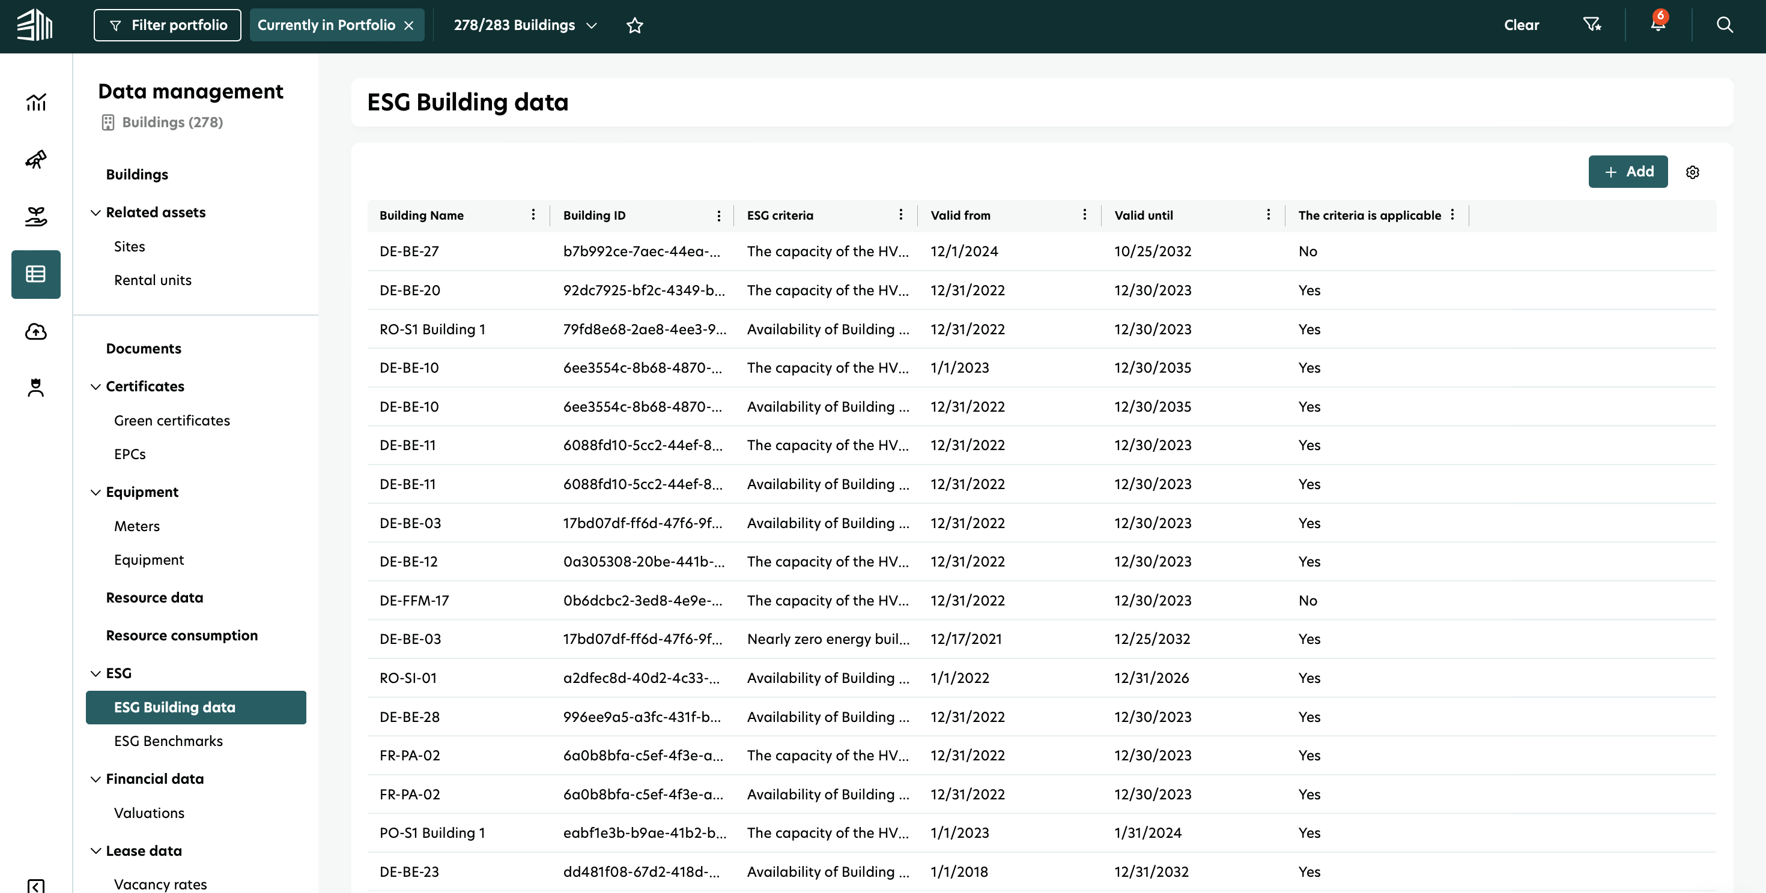Viewport: 1766px width, 893px height.
Task: Collapse the Related assets section
Action: [96, 213]
